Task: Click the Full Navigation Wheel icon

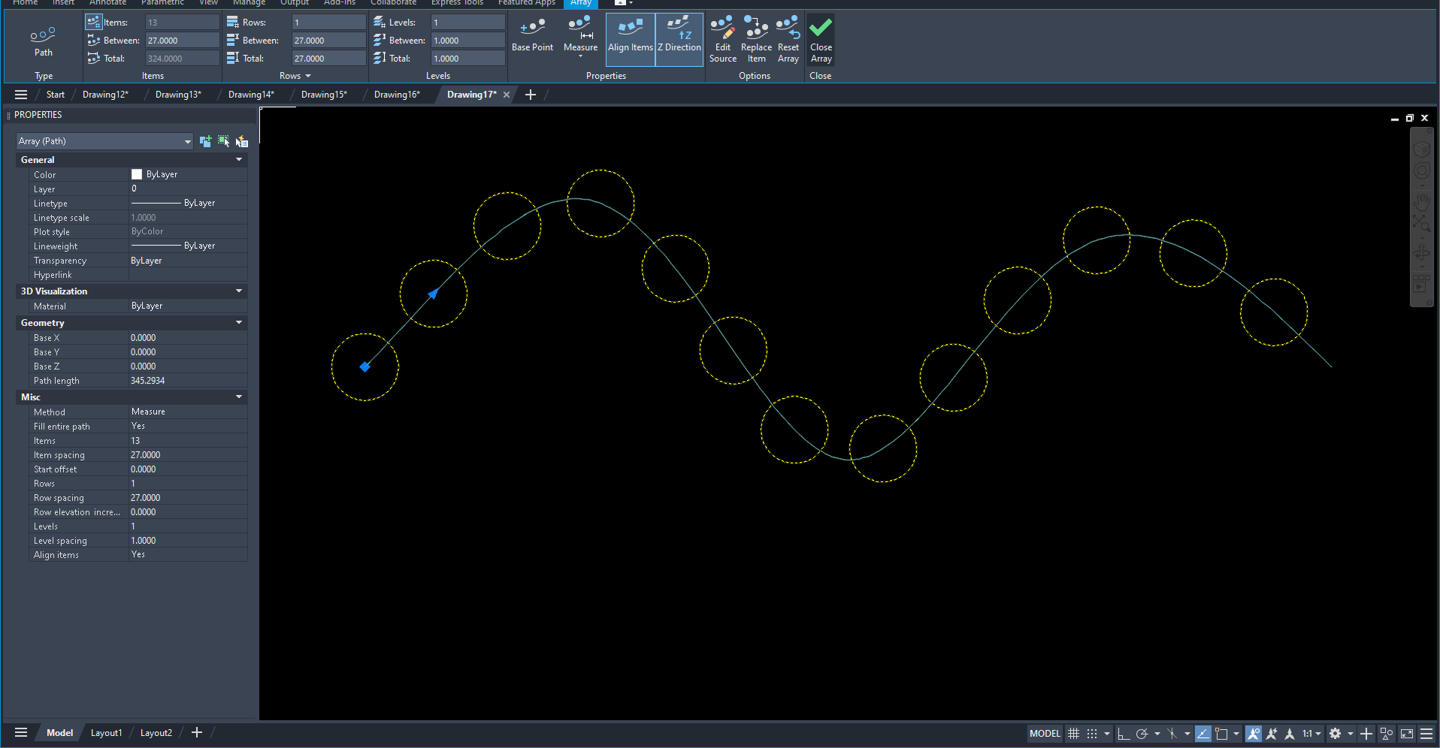Action: (1421, 171)
